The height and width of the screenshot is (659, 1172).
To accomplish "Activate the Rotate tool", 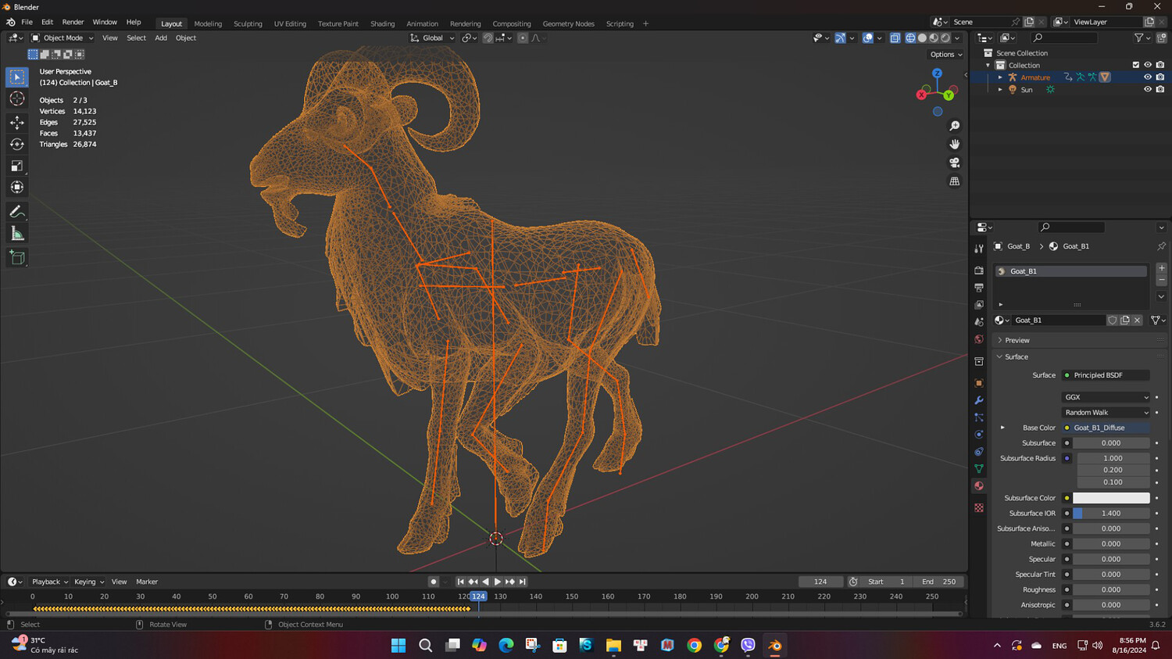I will (16, 144).
